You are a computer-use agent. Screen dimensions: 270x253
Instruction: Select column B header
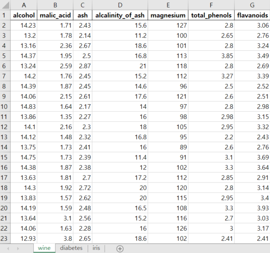55,5
